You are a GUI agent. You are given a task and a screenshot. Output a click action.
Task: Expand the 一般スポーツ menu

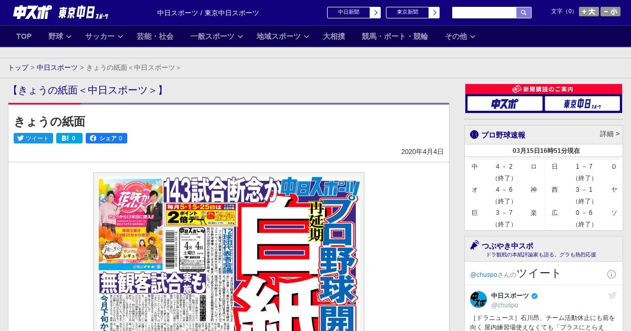tap(217, 36)
